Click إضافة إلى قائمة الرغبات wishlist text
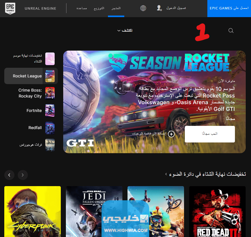Screen dimensions: 251x237 coord(149,134)
